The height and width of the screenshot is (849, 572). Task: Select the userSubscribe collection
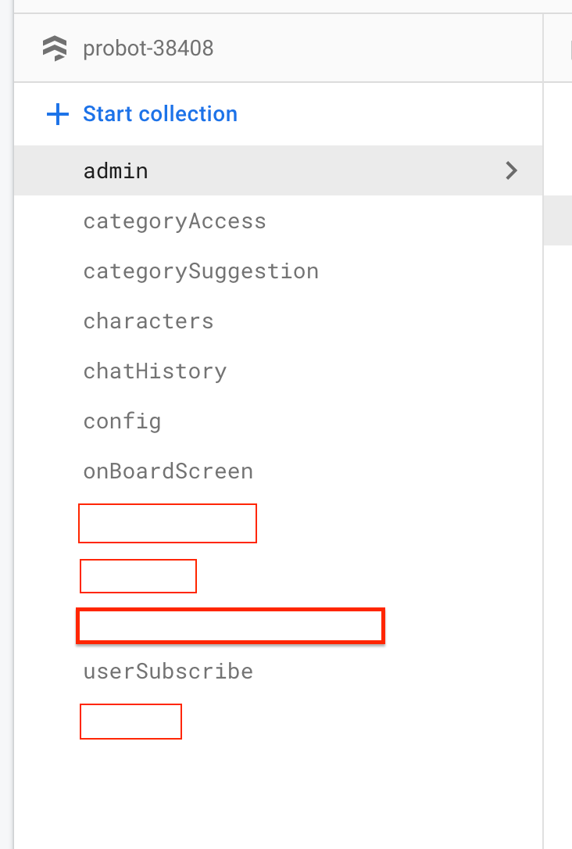click(167, 671)
